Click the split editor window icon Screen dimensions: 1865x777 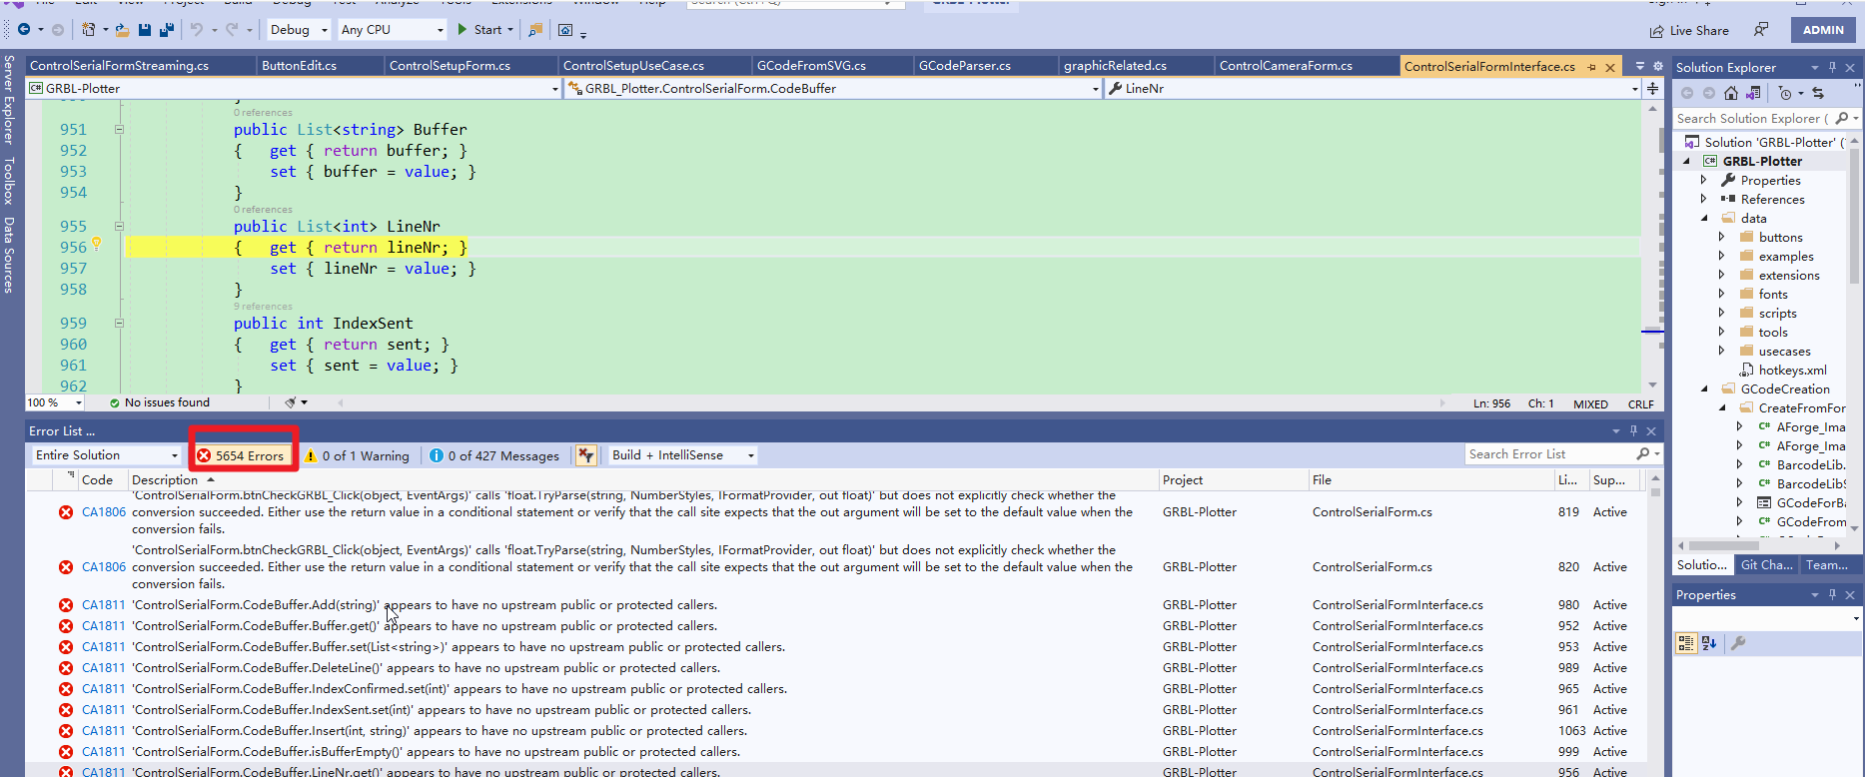1653,89
